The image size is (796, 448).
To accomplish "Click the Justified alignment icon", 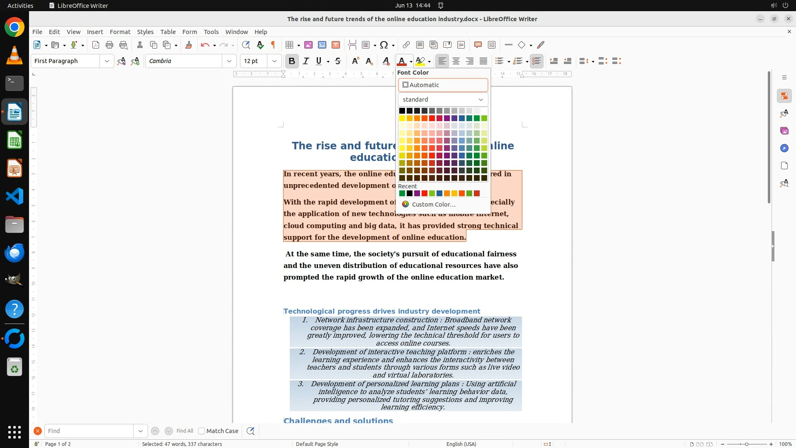I will (x=483, y=61).
